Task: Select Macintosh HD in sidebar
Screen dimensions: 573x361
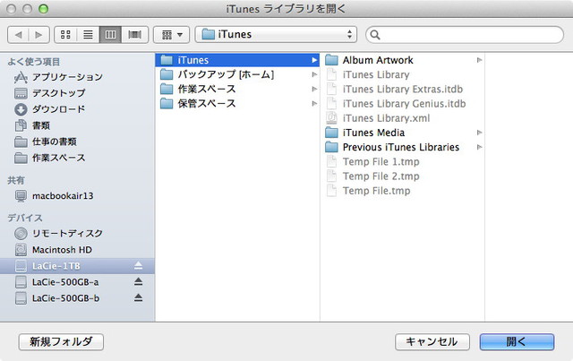Action: coord(63,249)
